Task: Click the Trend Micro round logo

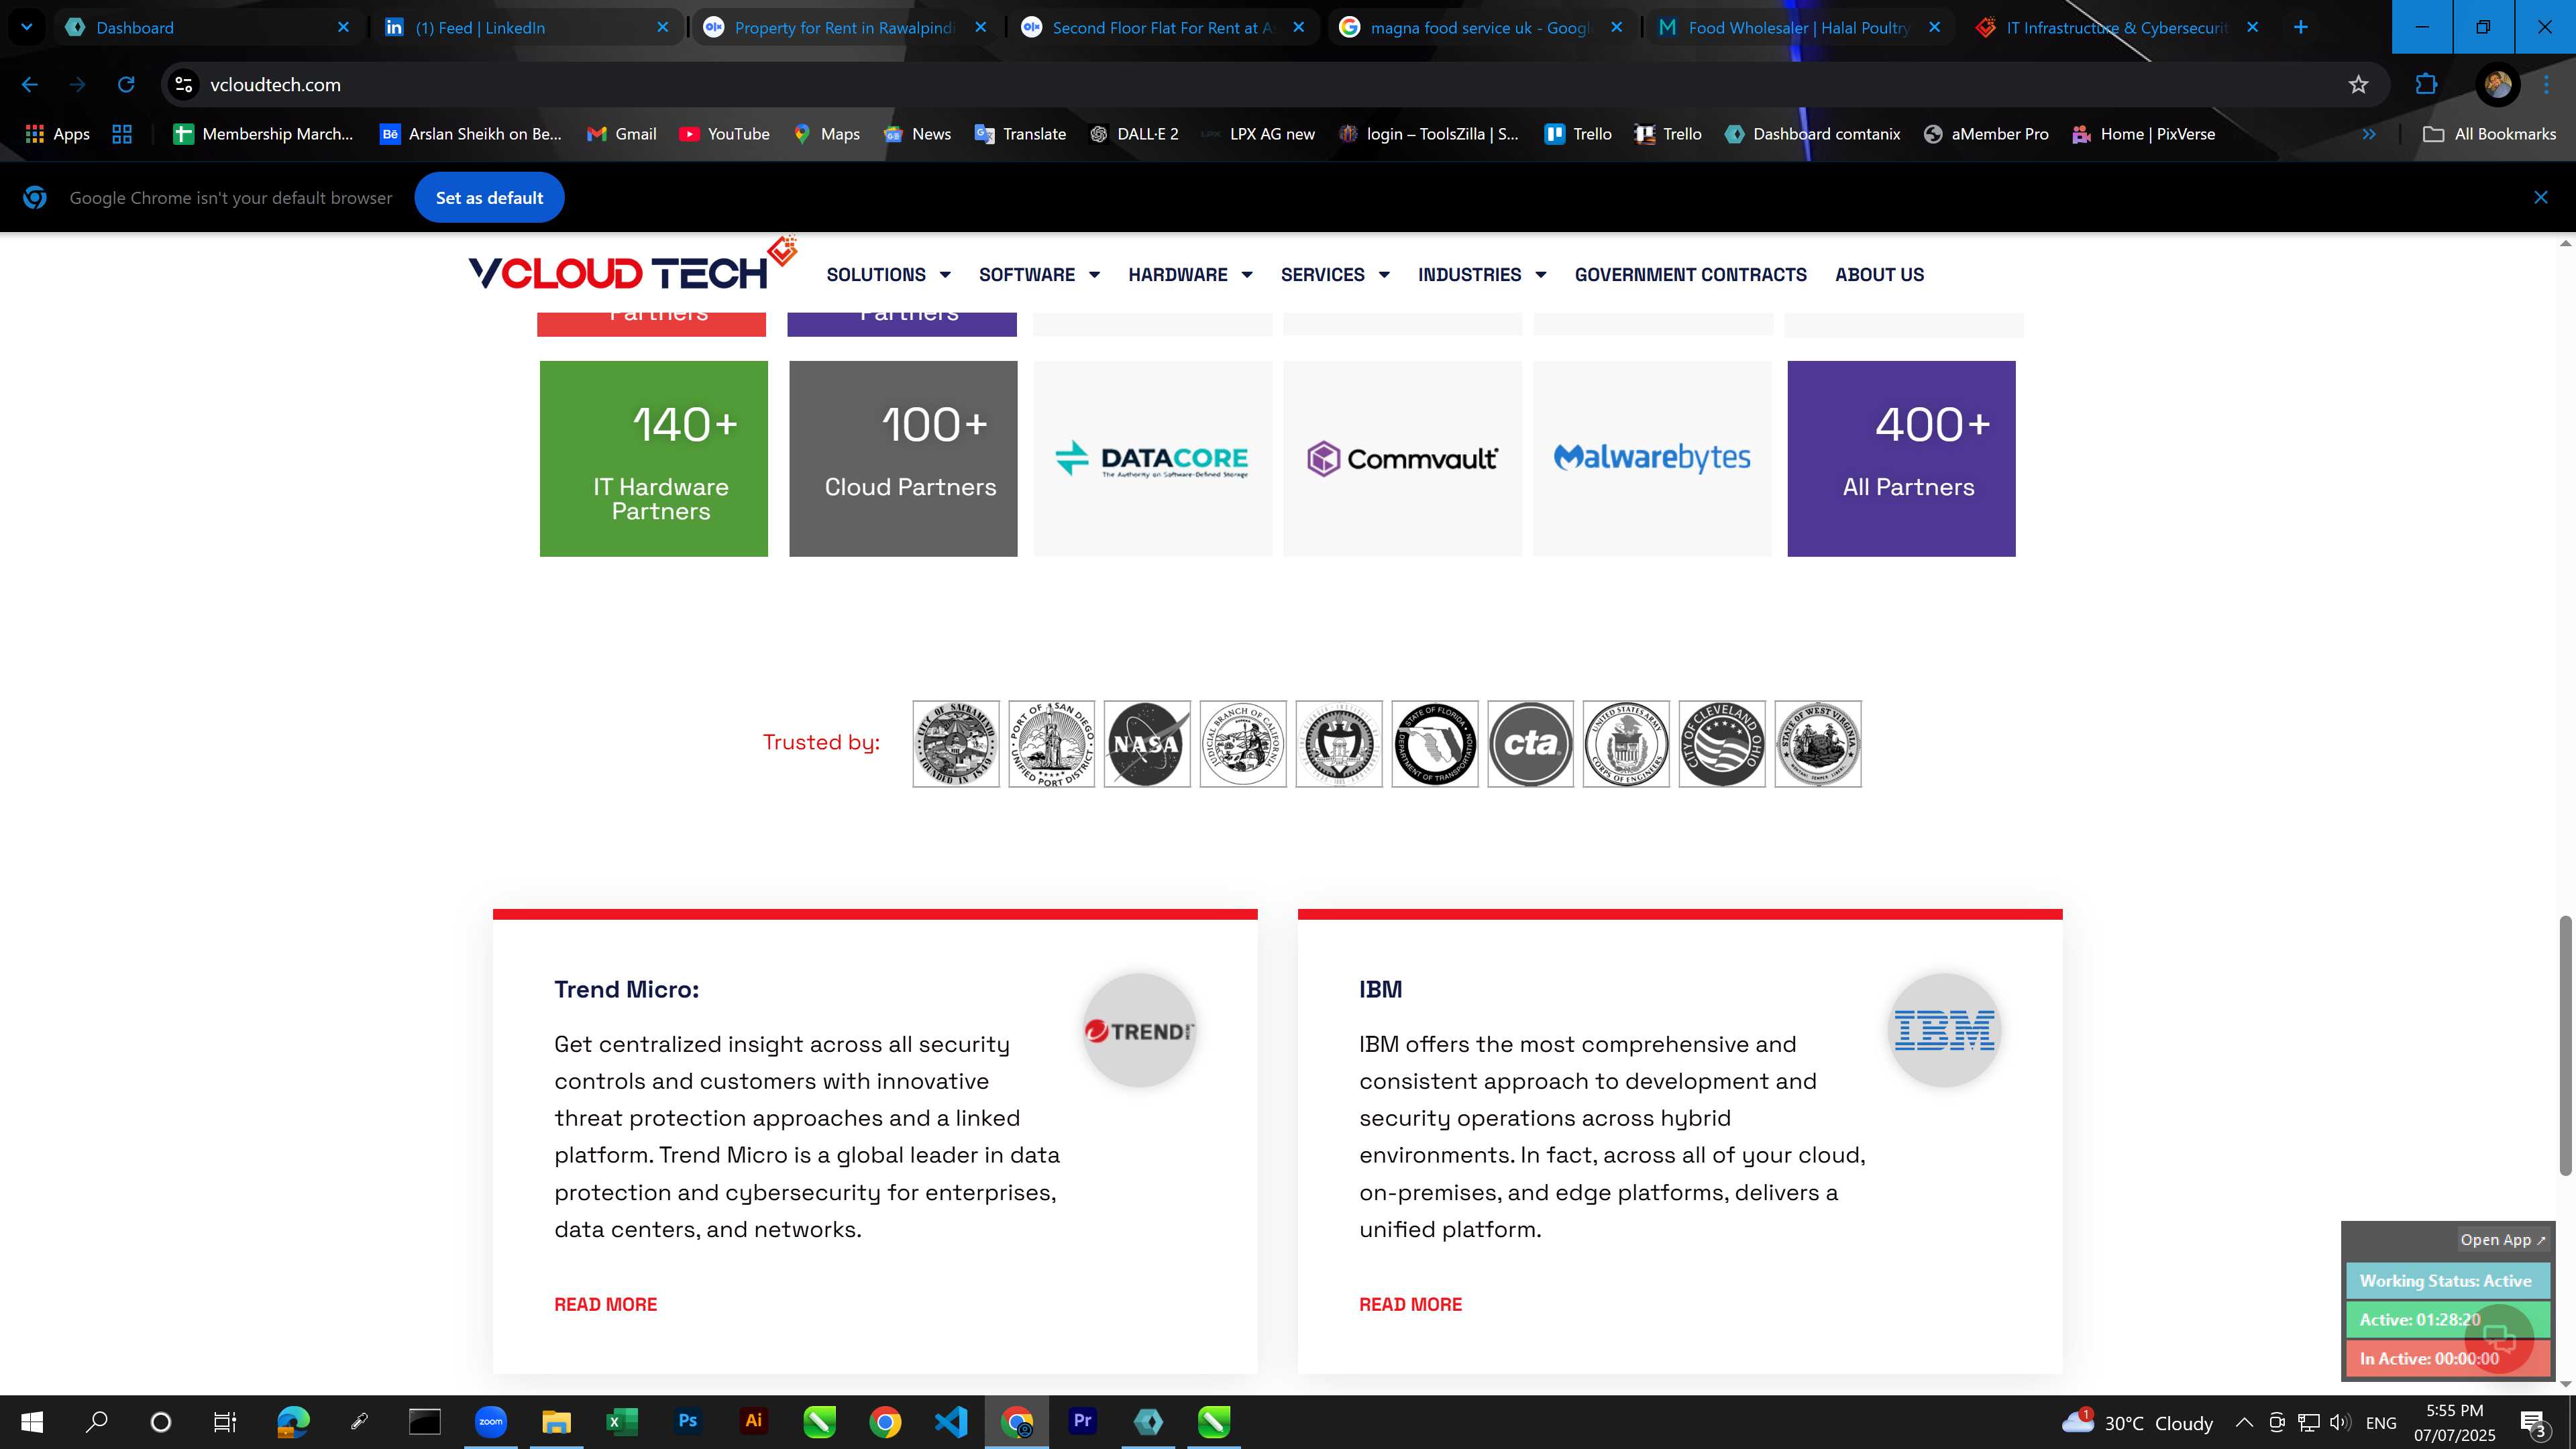Action: pyautogui.click(x=1140, y=1030)
